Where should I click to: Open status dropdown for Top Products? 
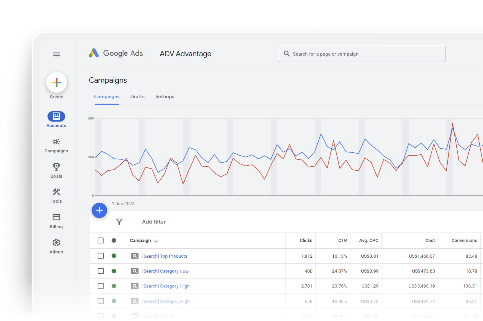point(114,256)
